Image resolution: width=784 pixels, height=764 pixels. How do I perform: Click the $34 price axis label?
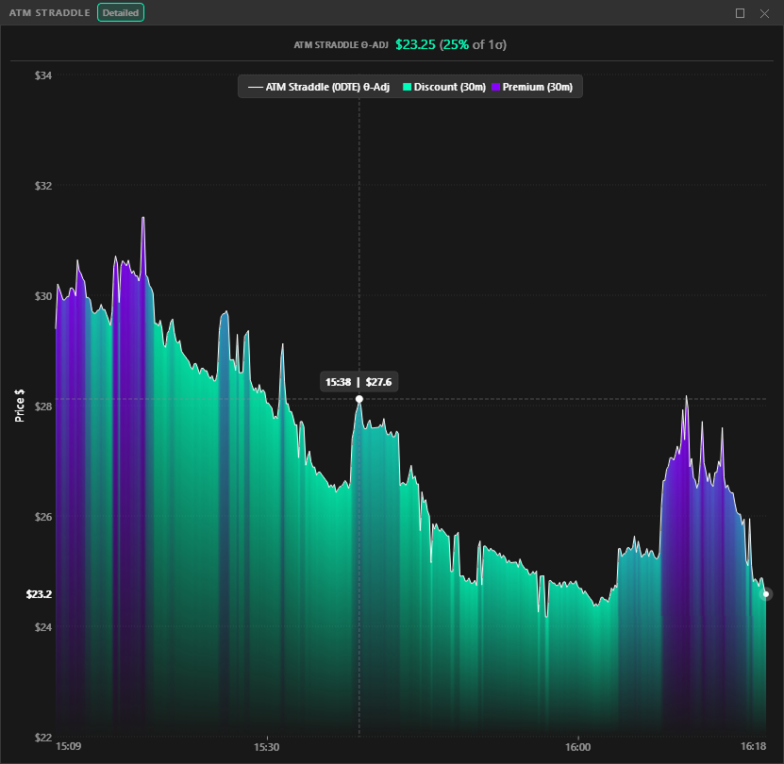click(42, 75)
